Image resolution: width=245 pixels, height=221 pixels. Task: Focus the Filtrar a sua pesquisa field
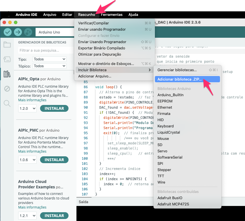[46, 50]
